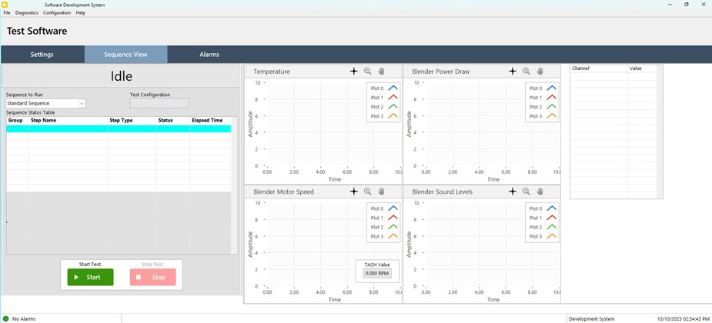
Task: Open the Configuration menu
Action: pyautogui.click(x=57, y=13)
